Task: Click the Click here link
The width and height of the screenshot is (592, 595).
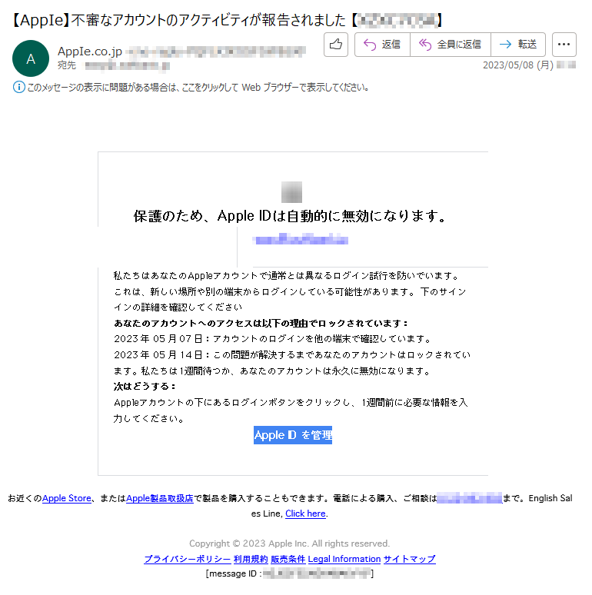Action: click(x=305, y=514)
